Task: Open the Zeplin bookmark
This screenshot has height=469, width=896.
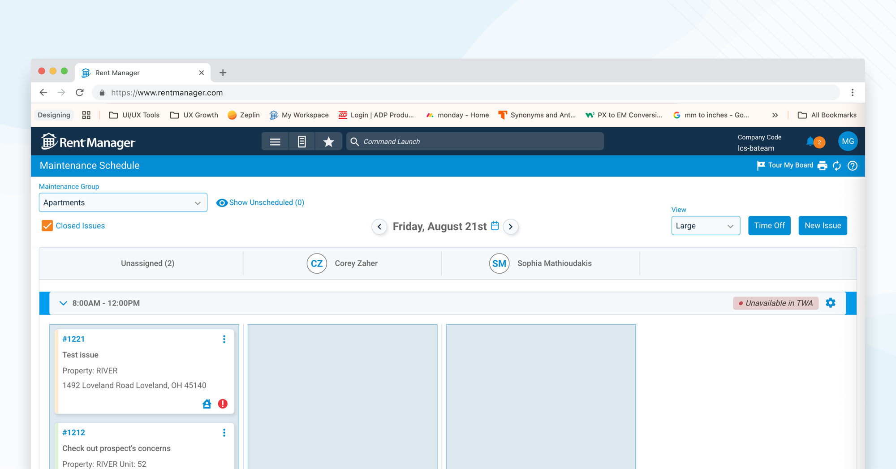Action: [x=244, y=115]
